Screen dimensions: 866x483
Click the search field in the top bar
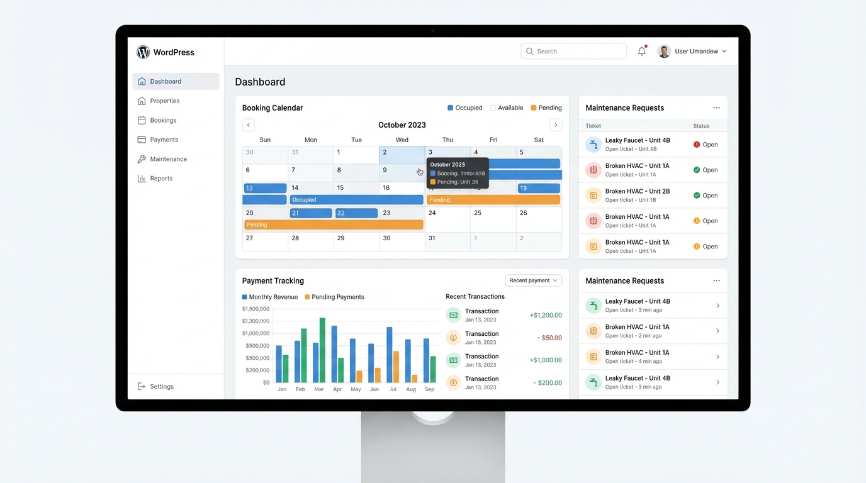pos(573,51)
